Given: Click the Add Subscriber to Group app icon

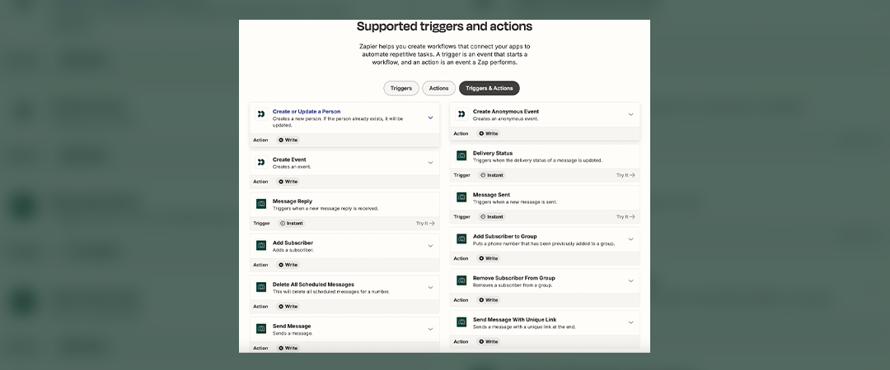Looking at the screenshot, I should 461,239.
